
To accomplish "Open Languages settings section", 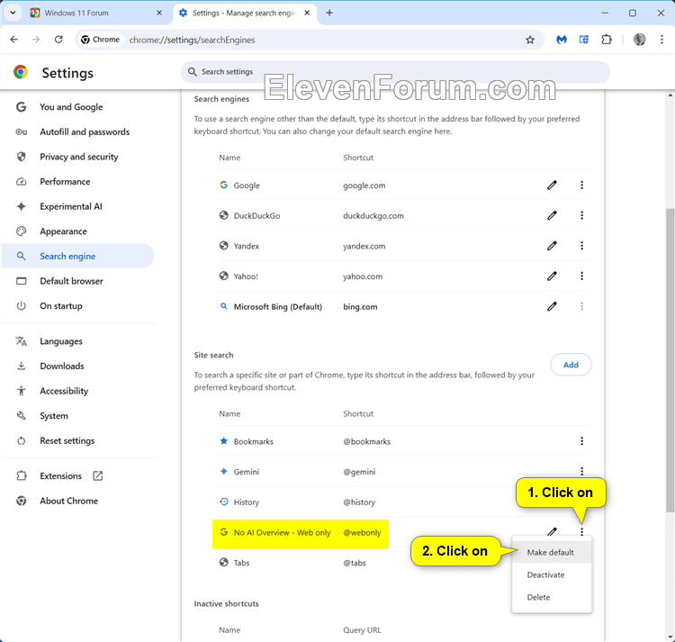I will point(78,341).
